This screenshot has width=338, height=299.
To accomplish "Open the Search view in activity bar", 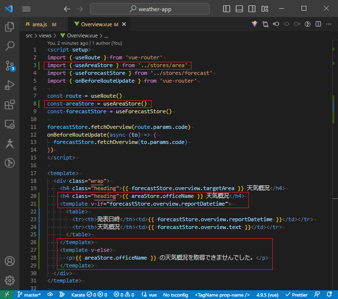I will [10, 46].
